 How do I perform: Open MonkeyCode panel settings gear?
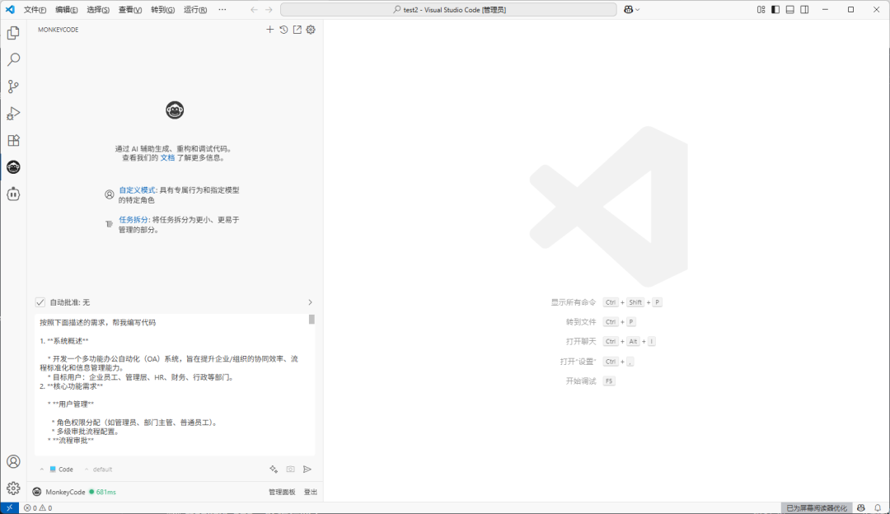(x=311, y=30)
